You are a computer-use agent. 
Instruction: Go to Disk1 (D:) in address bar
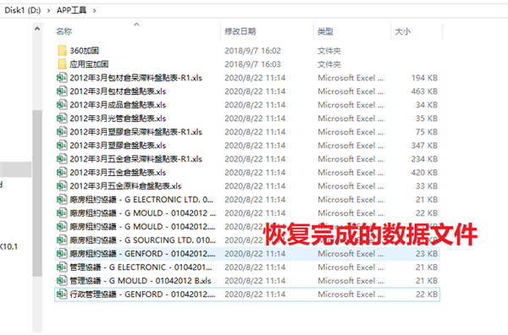[x=23, y=10]
